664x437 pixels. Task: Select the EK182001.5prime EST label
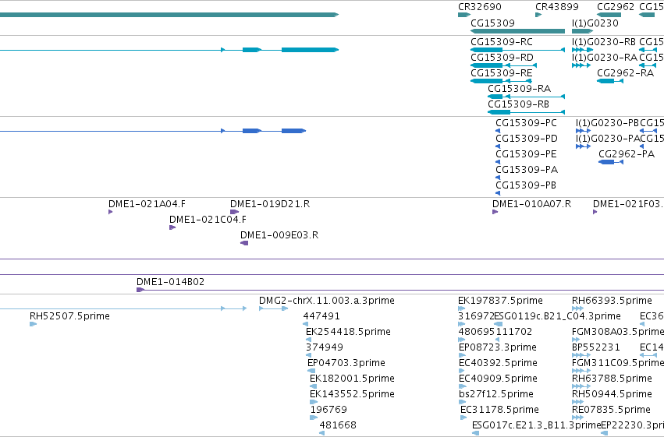(352, 379)
